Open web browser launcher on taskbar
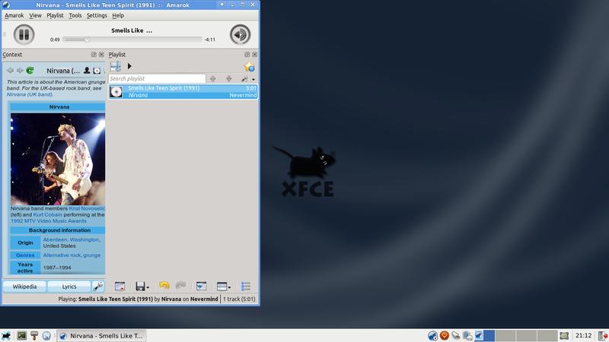Screen dimensions: 609x342 click(x=46, y=336)
